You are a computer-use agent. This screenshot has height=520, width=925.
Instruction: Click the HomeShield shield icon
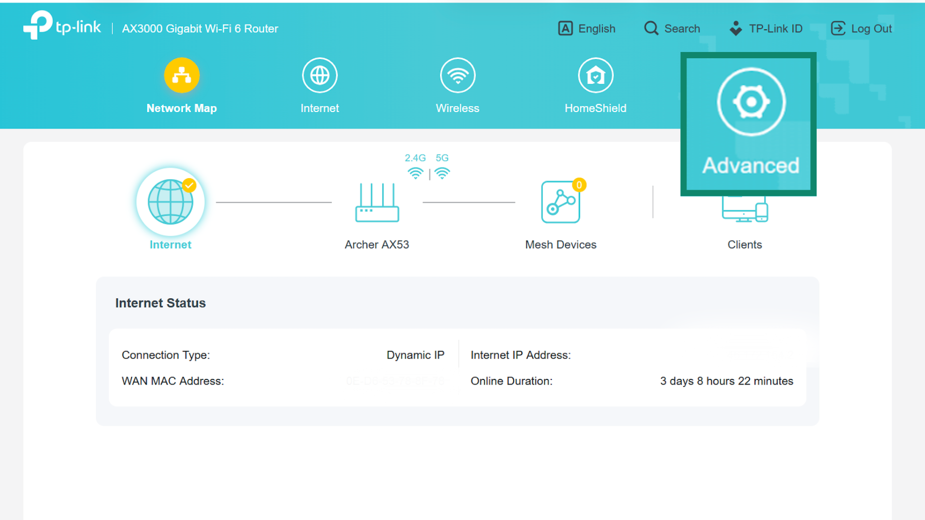[x=595, y=75]
